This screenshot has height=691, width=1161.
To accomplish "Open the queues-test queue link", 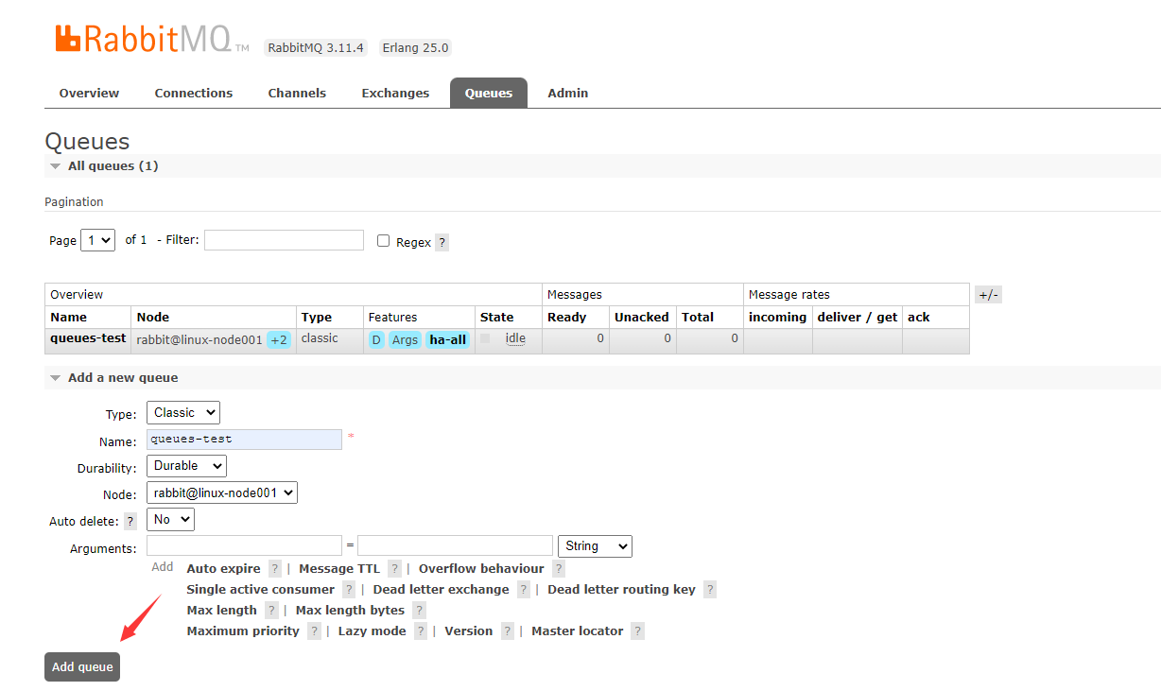I will pos(88,338).
